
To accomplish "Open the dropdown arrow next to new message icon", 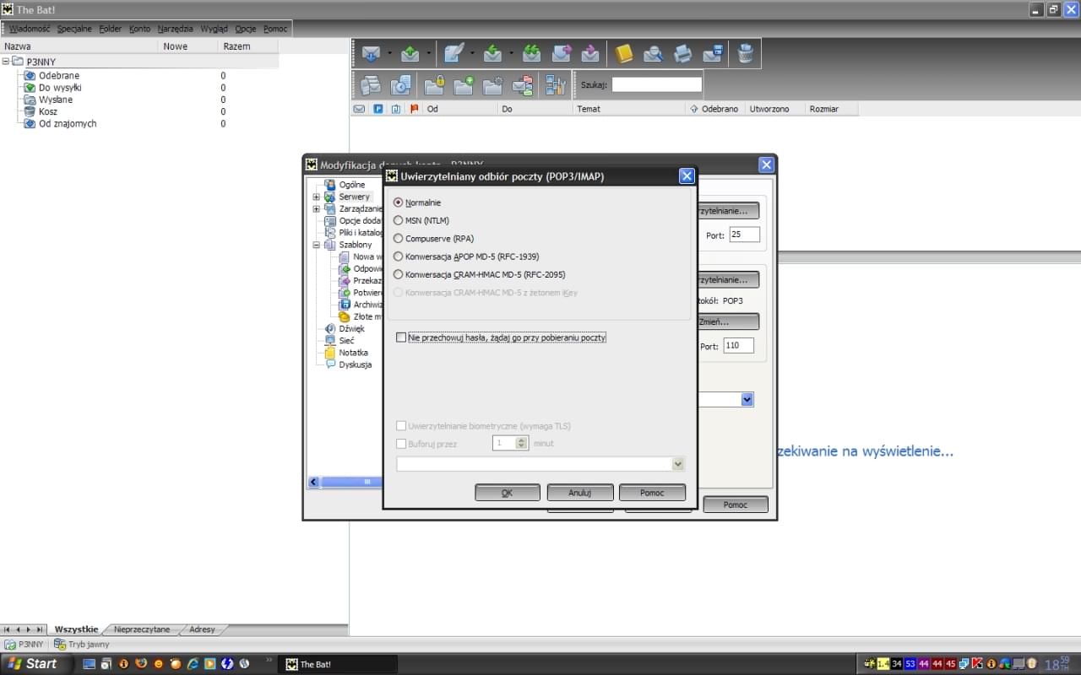I will (x=472, y=53).
